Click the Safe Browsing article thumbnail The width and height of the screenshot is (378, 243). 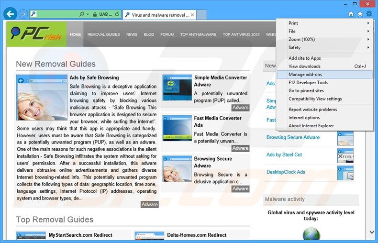(x=42, y=98)
